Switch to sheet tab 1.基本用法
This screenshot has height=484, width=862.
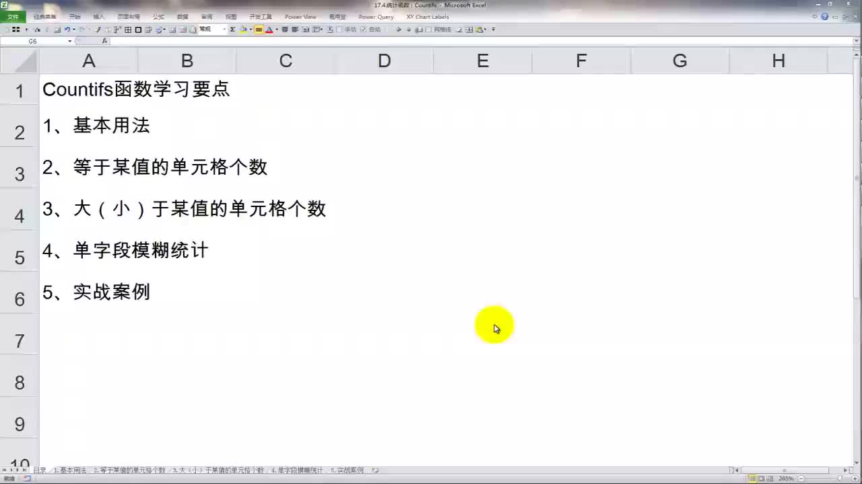point(70,471)
